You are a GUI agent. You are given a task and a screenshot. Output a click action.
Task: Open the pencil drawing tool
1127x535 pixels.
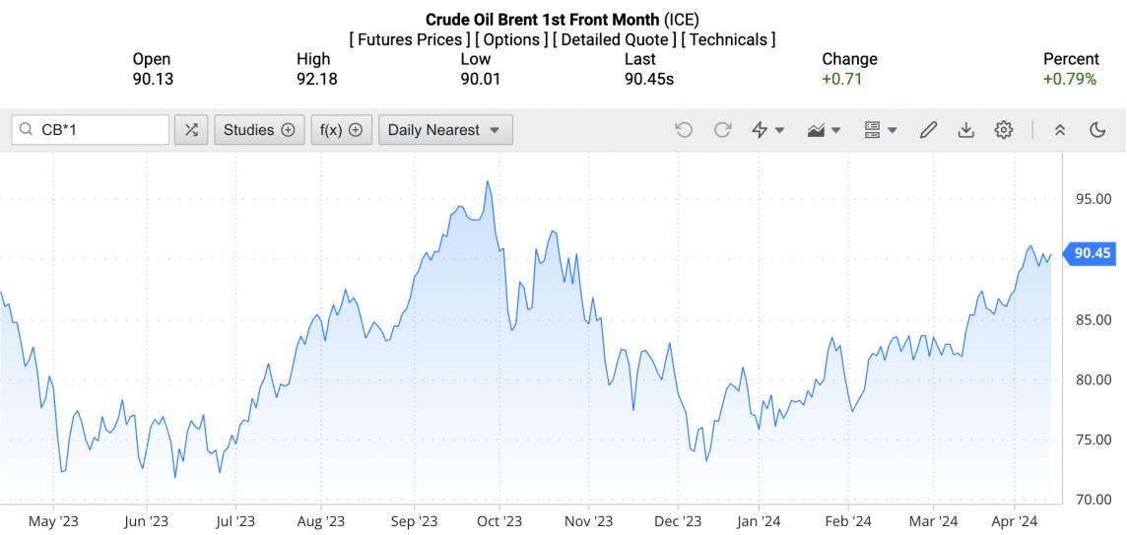tap(928, 130)
